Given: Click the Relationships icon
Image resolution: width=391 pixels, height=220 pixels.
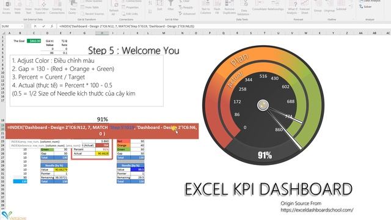Looking at the screenshot, I should tap(276, 6).
